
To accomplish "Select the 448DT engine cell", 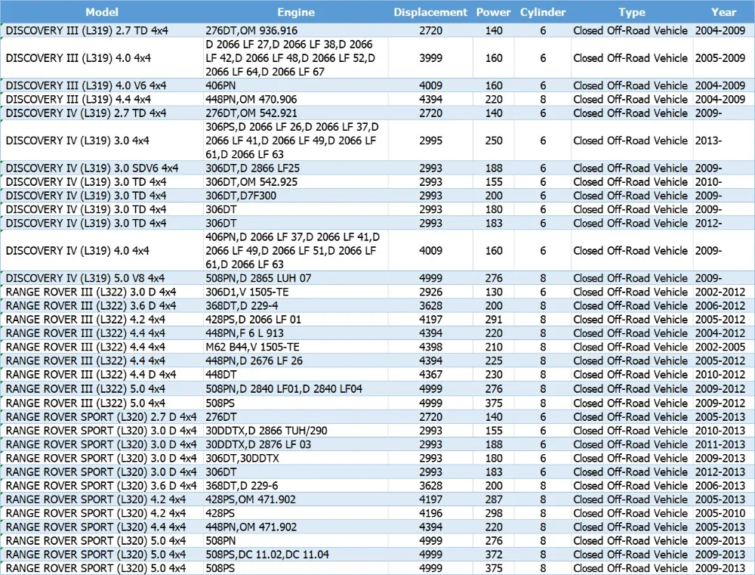I will pos(296,375).
